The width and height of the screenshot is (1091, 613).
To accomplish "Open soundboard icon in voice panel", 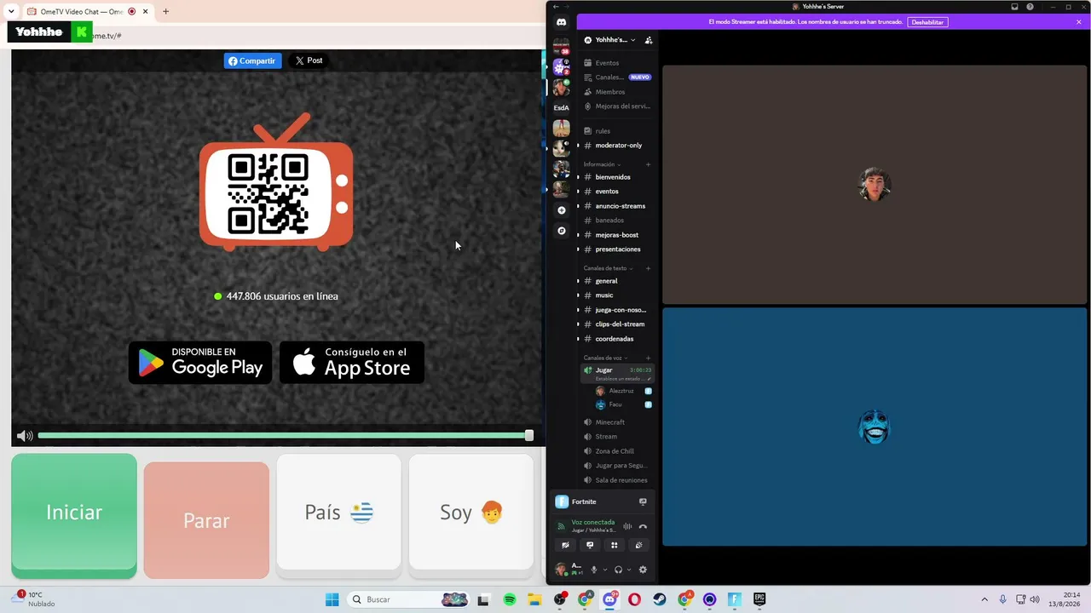I will pos(638,545).
